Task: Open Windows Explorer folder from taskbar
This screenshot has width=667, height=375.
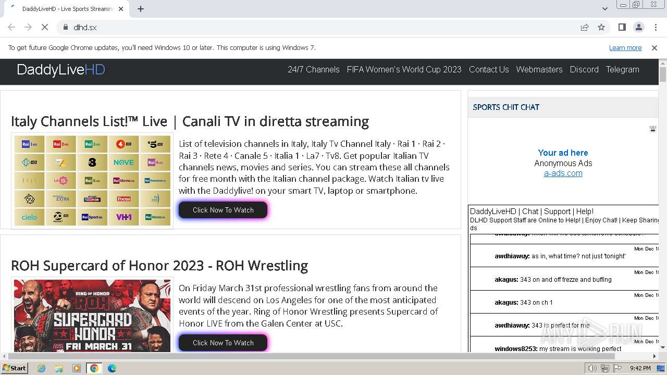Action: 59,368
